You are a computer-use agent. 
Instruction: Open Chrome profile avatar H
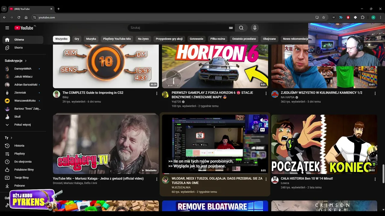373,17
